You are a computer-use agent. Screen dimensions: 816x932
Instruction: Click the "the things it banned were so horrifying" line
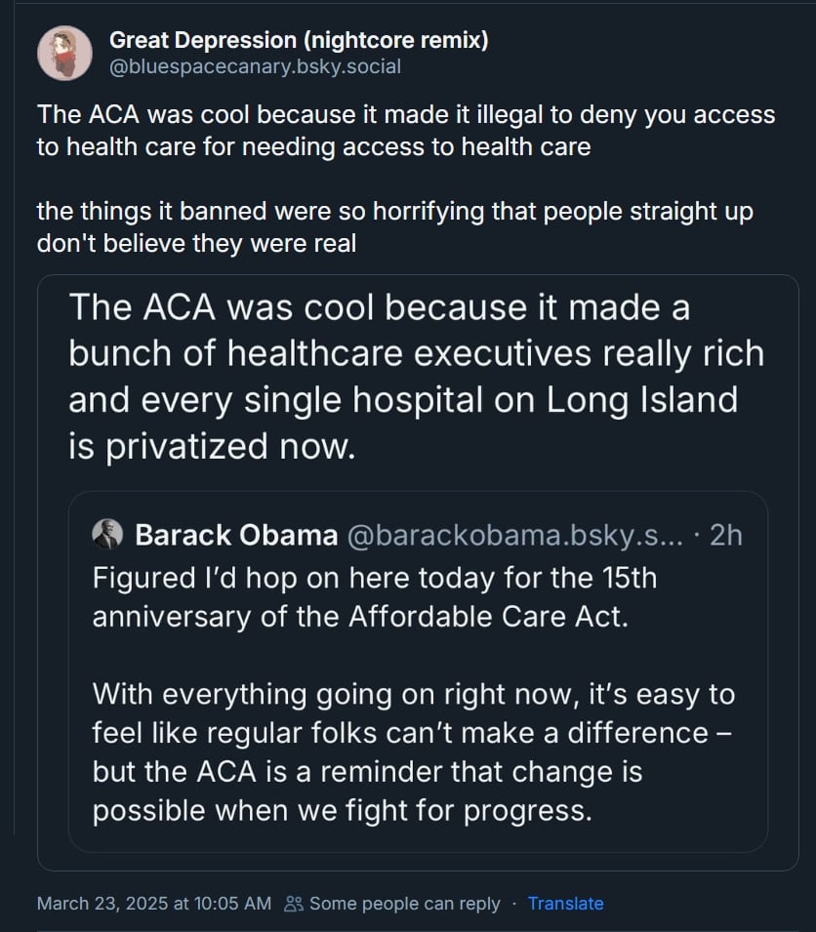pyautogui.click(x=394, y=212)
